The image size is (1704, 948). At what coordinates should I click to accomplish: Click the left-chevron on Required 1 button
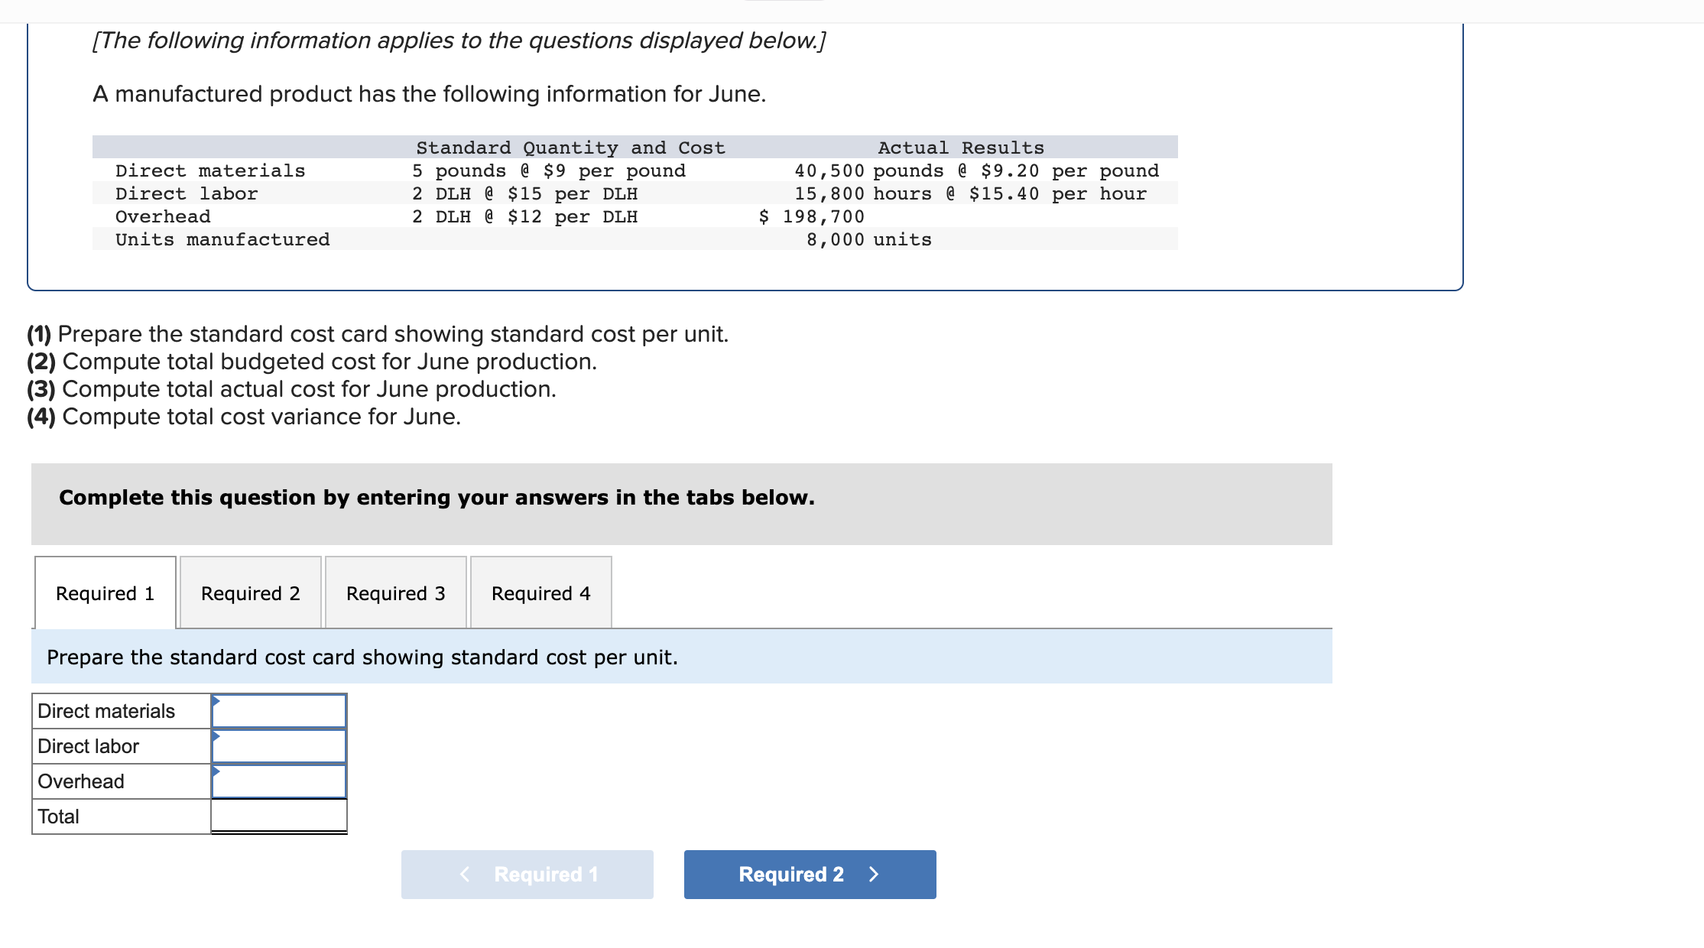(x=465, y=874)
